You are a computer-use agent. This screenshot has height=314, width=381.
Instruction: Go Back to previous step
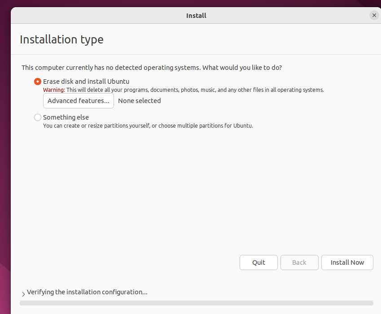pos(299,262)
